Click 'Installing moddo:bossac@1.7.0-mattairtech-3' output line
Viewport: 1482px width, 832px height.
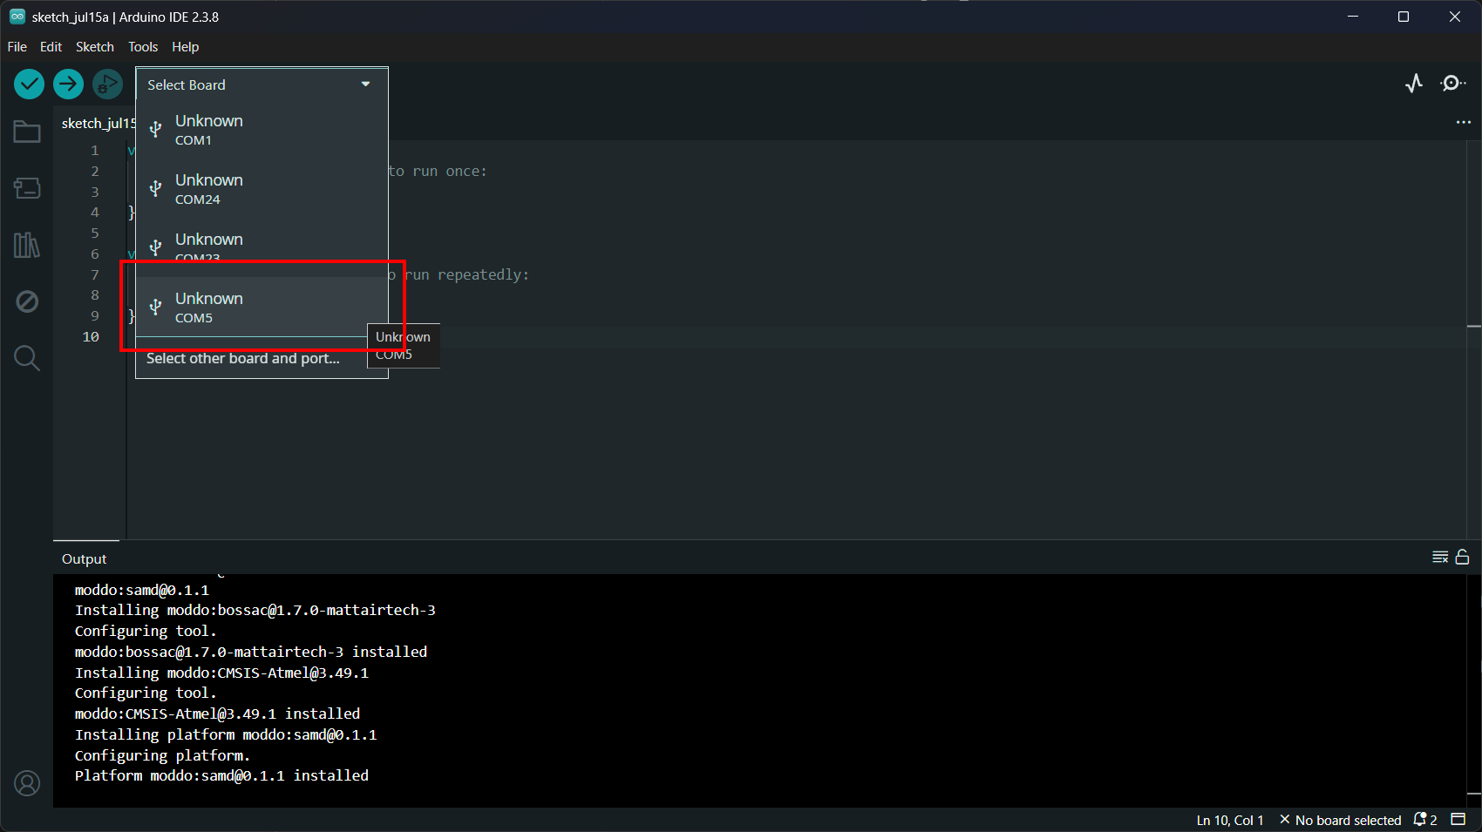(x=255, y=610)
